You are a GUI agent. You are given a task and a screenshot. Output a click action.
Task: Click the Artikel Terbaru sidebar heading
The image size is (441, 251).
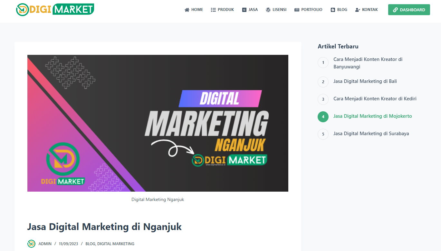point(338,46)
